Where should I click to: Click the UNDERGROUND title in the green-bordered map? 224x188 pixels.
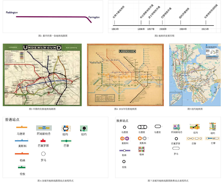42,47
